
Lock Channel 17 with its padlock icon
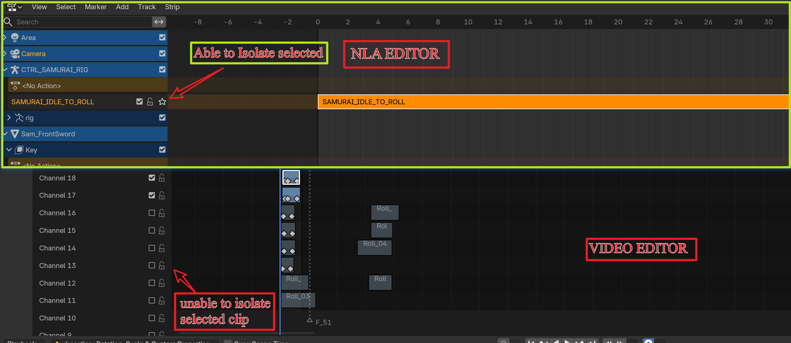pyautogui.click(x=162, y=196)
